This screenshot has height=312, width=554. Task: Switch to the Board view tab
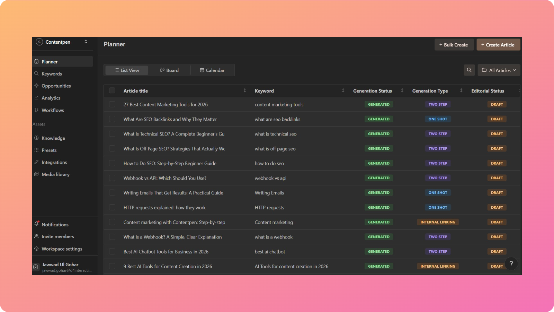coord(169,70)
